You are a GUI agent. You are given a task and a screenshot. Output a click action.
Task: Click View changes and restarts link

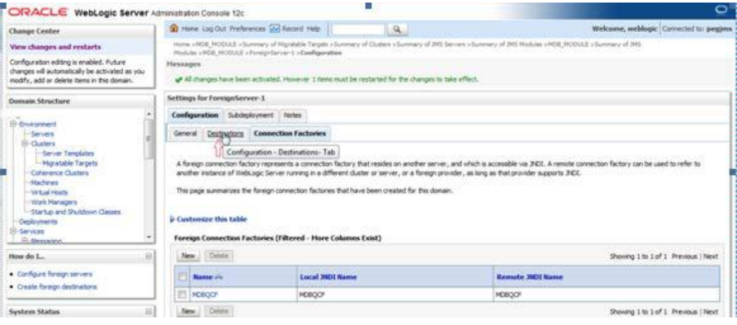55,47
